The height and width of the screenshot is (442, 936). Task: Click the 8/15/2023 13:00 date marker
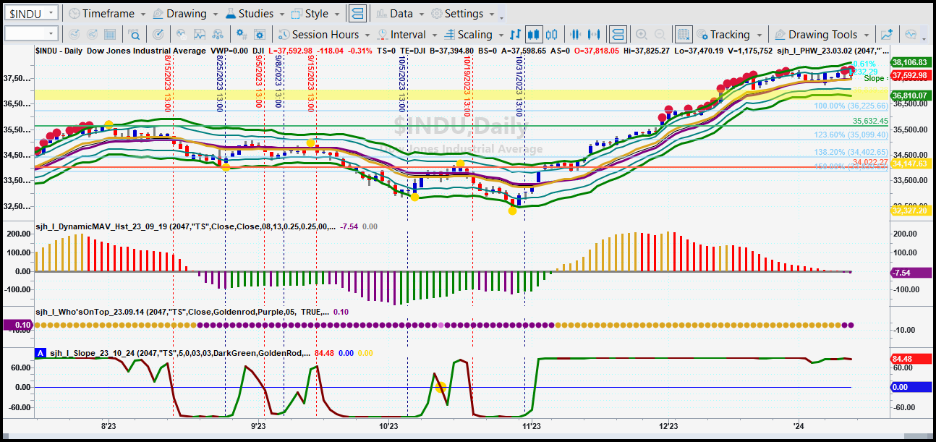(x=166, y=85)
